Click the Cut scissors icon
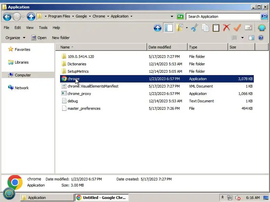This screenshot has width=270, height=202. [x=195, y=28]
